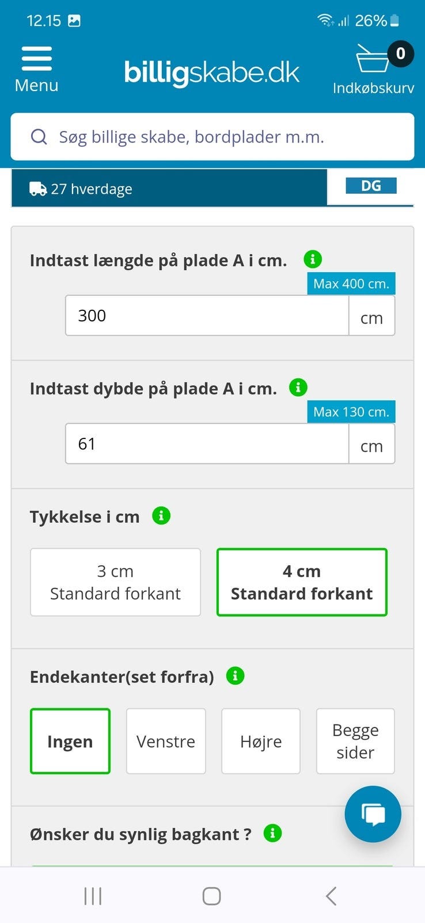
Task: Choose Venstre end edge option
Action: tap(166, 741)
